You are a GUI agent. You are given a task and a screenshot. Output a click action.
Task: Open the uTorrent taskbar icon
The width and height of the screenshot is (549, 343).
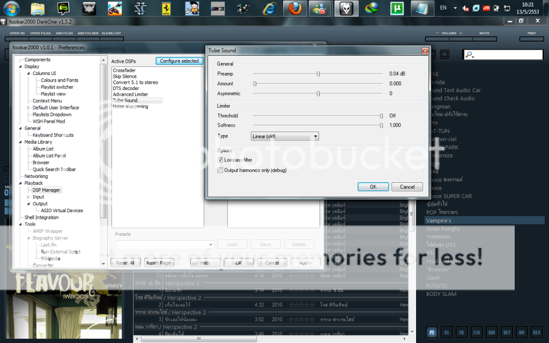[x=397, y=9]
